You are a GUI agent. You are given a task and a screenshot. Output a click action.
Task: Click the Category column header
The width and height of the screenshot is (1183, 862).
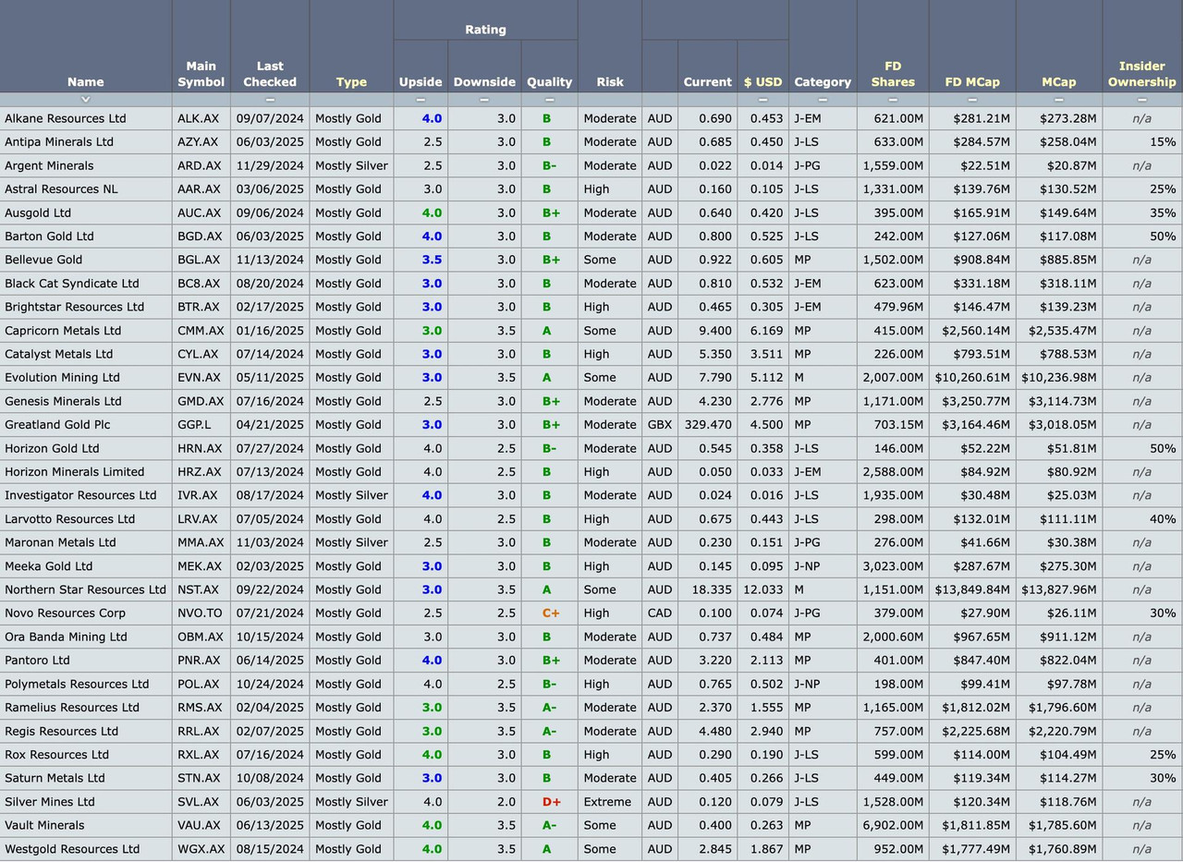pos(823,81)
